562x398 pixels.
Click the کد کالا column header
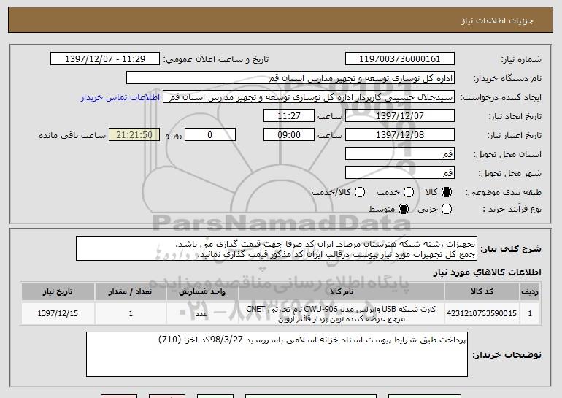coord(482,291)
